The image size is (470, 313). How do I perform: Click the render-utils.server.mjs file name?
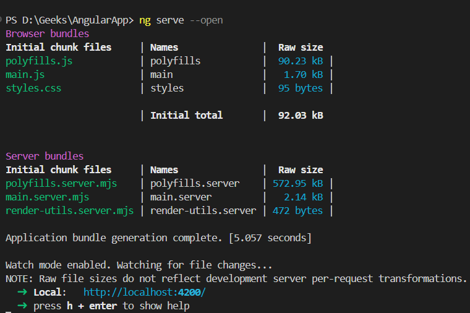pos(69,210)
